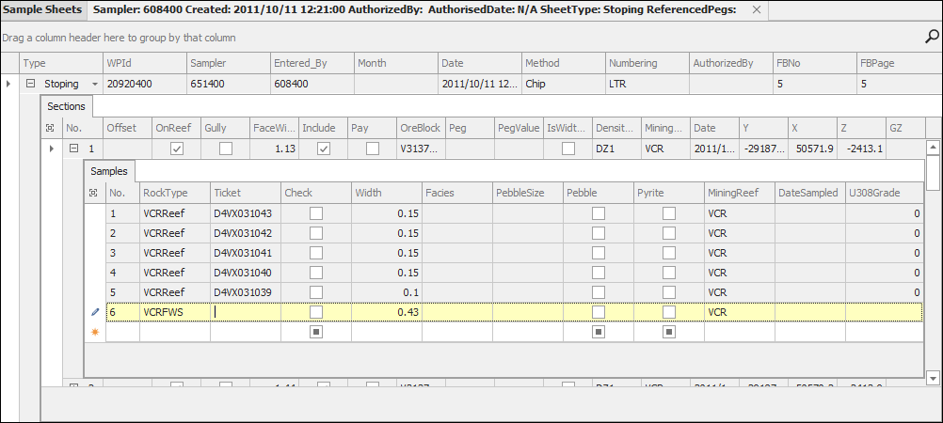Click the row indicator arrow beside section 1
Screen dimensions: 943x423
click(51, 149)
